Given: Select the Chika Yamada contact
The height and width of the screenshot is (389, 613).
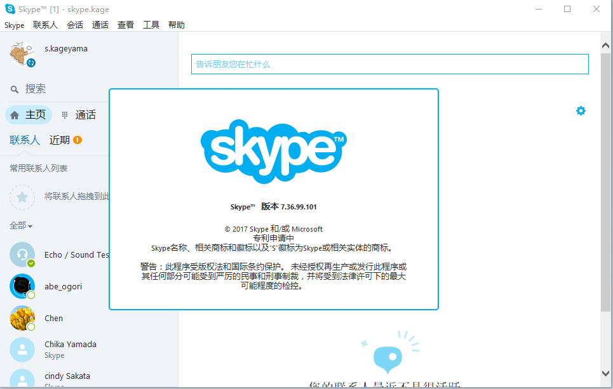Looking at the screenshot, I should tap(89, 350).
